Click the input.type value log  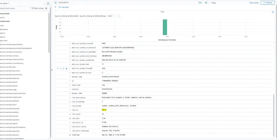click(103, 85)
